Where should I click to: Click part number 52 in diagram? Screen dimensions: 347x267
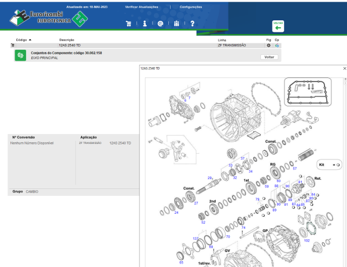pyautogui.click(x=203, y=222)
